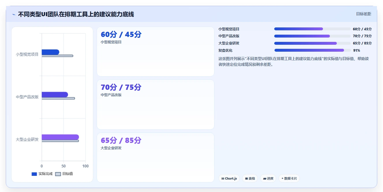
Task: Click the purple 大型企业研发 actual bar
Action: click(60, 137)
